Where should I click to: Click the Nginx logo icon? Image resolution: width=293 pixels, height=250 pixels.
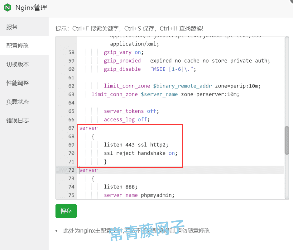click(x=7, y=8)
